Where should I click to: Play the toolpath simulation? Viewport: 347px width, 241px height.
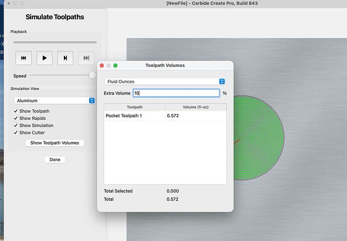coord(44,58)
